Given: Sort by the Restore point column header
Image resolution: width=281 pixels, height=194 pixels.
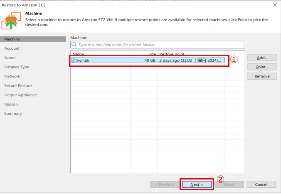Looking at the screenshot, I should click(x=191, y=53).
